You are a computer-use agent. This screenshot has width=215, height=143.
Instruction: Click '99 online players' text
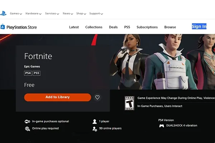[110, 128]
